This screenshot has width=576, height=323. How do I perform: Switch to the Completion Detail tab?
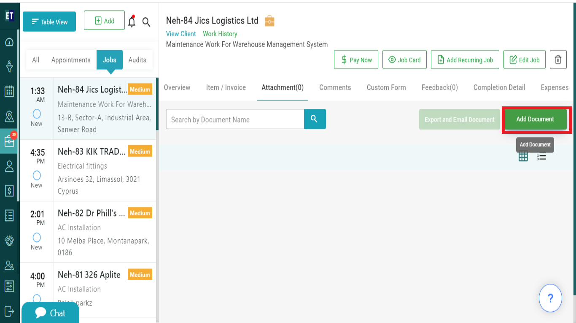499,87
